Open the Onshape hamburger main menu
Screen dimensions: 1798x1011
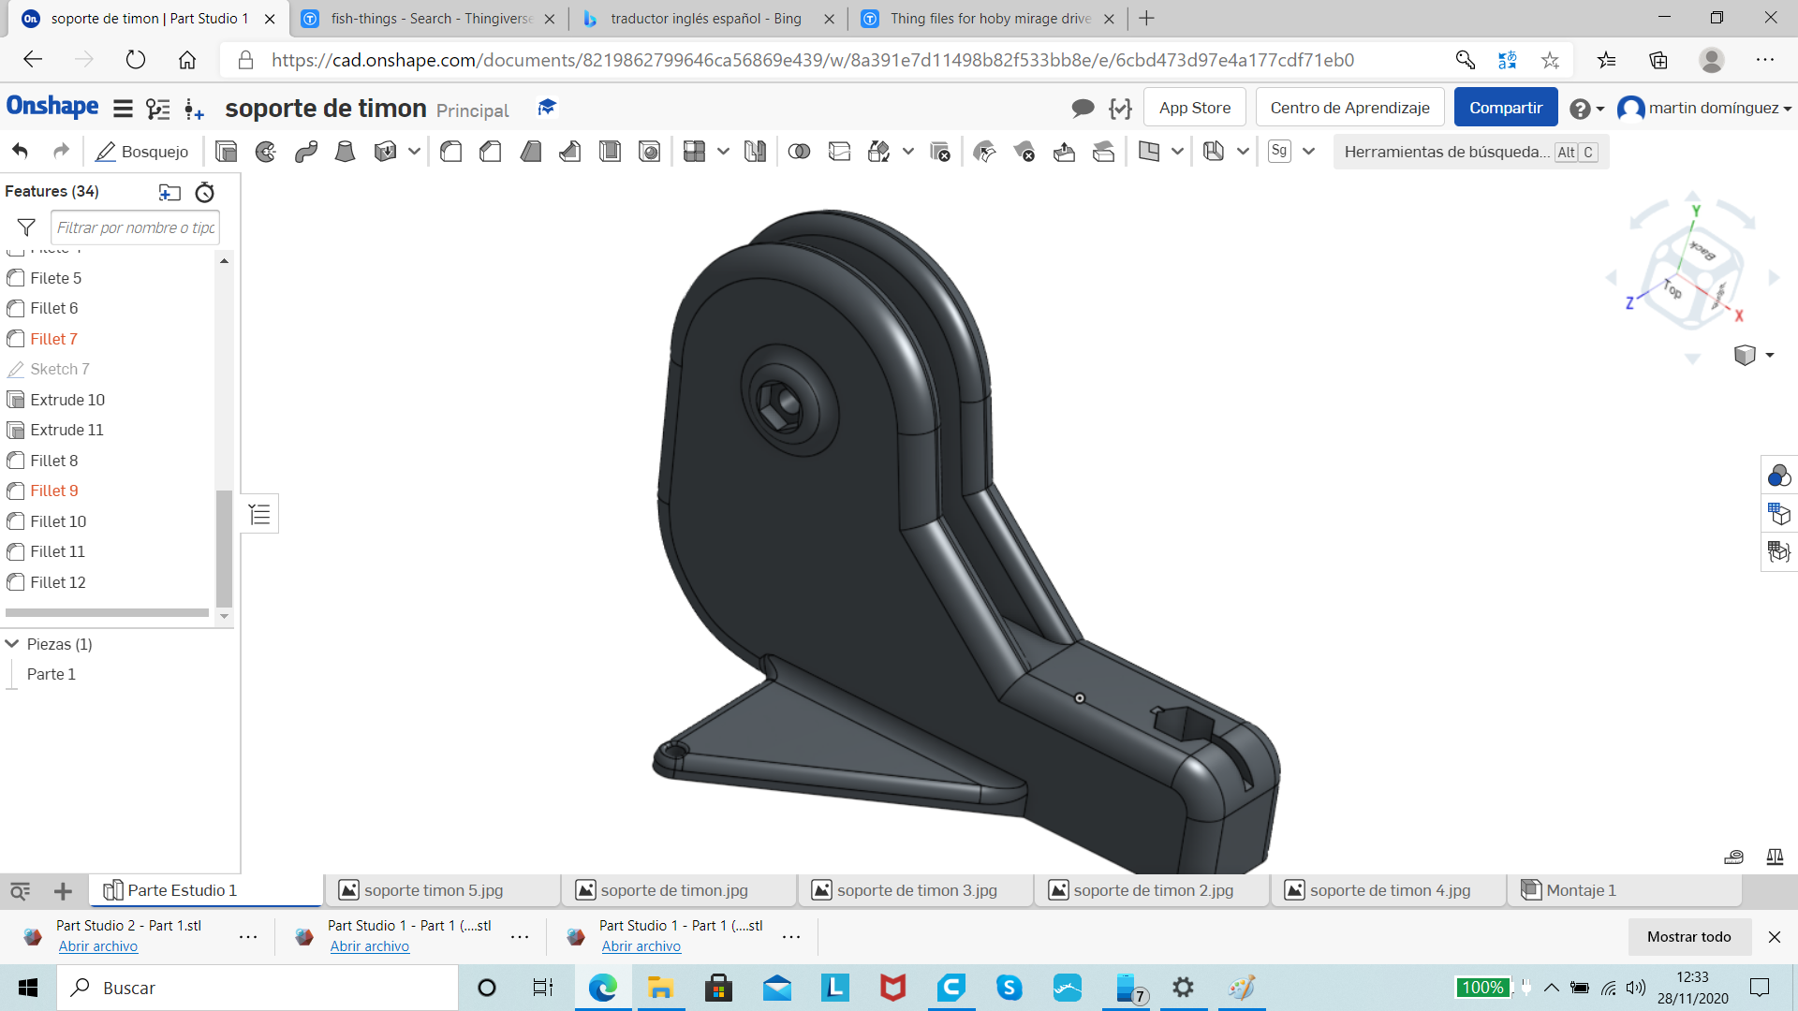(x=123, y=109)
